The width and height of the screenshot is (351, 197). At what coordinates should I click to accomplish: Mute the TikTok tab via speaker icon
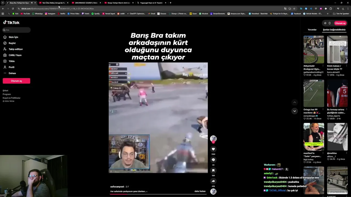click(32, 3)
